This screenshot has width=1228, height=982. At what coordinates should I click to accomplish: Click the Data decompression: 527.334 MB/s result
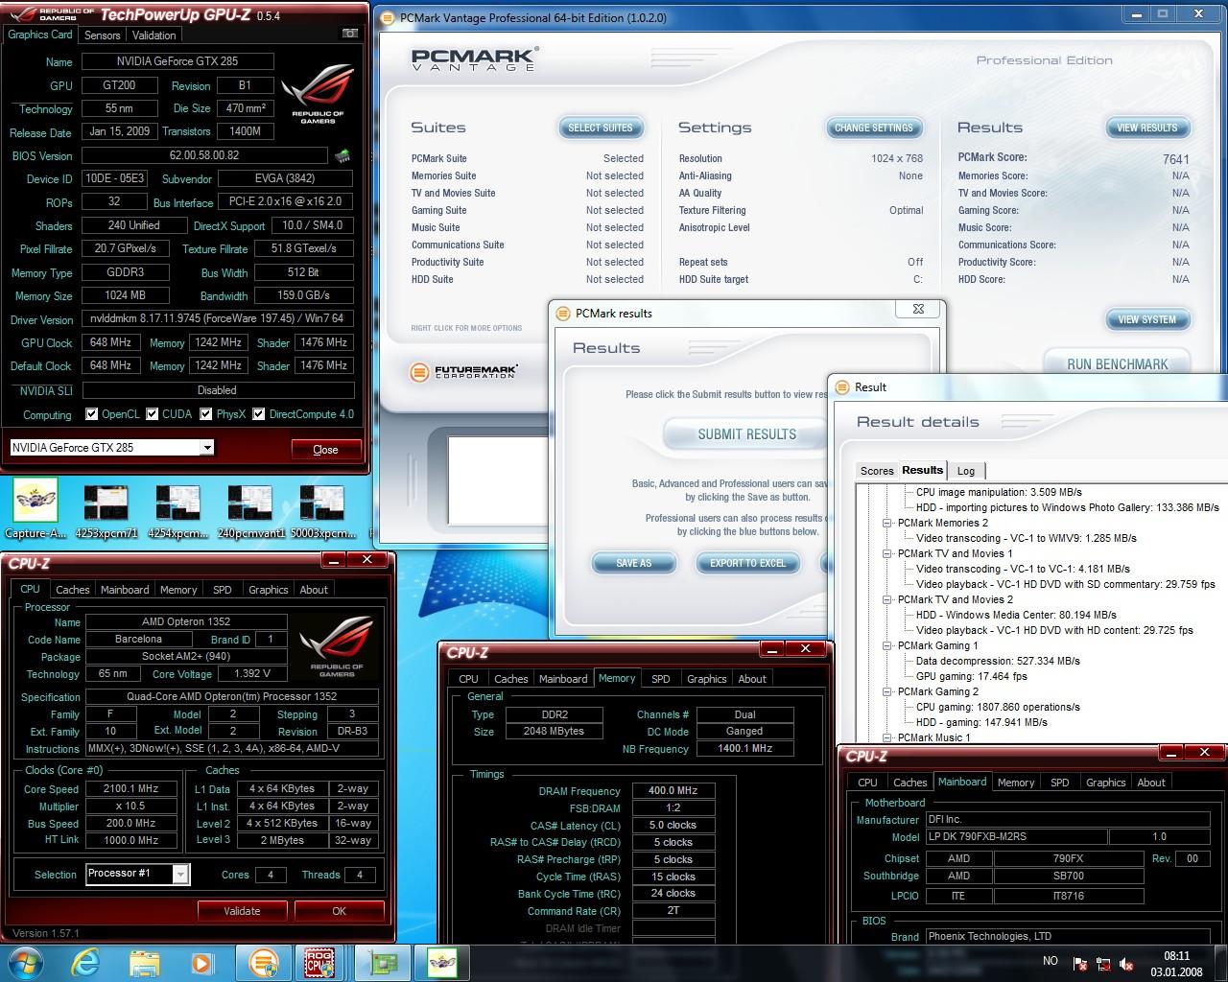[998, 661]
